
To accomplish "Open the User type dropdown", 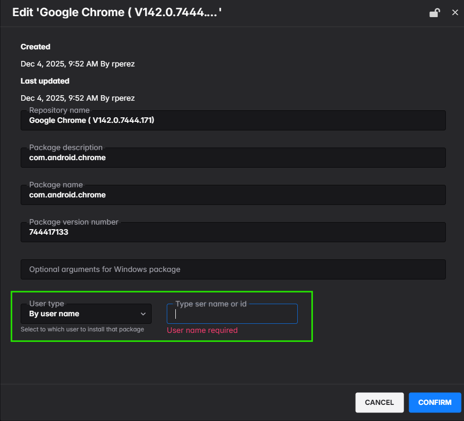I will (86, 314).
